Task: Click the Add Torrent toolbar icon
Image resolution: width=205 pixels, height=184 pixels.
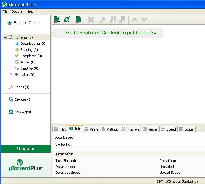Action: [x=57, y=20]
